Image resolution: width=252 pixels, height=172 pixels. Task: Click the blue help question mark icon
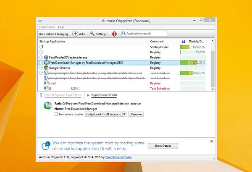coord(184,42)
